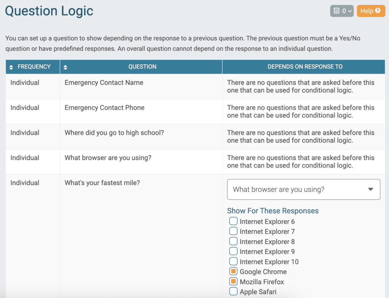
Task: Click the QUESTION column header
Action: point(142,67)
